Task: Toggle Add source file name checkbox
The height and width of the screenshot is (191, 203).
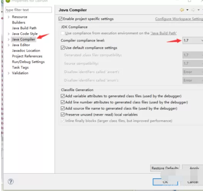Action: [63, 108]
